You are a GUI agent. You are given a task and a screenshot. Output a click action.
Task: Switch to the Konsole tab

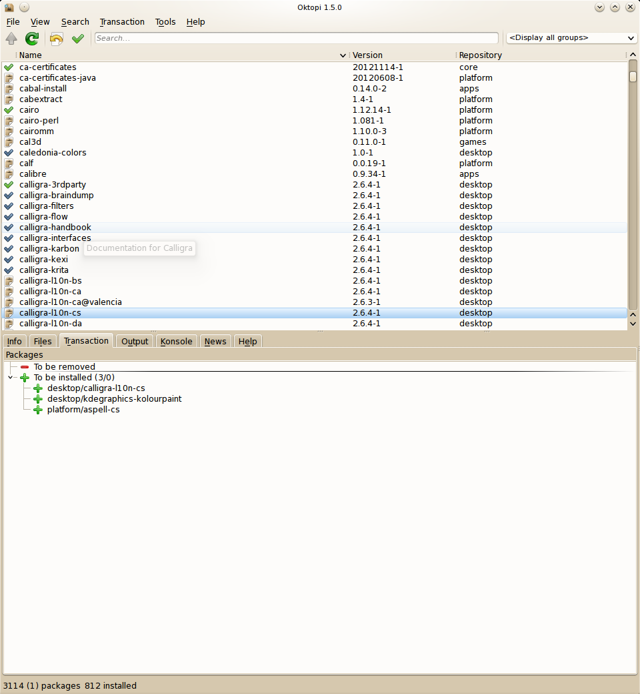[x=177, y=341]
